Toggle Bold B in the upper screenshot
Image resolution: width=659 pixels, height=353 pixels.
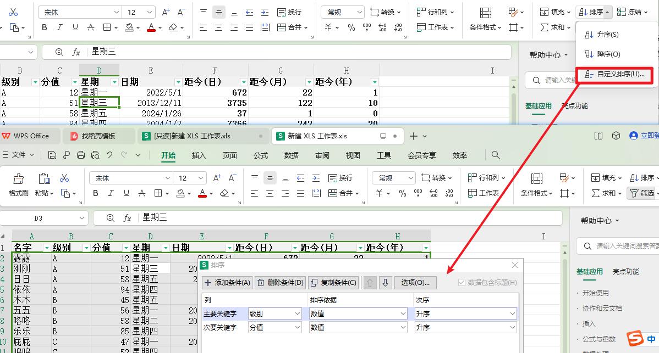pos(45,27)
